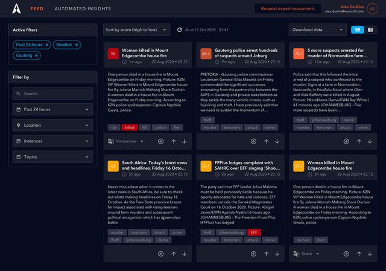Open Gauteng police arrest hundreds headline
The width and height of the screenshot is (386, 271).
[x=246, y=53]
